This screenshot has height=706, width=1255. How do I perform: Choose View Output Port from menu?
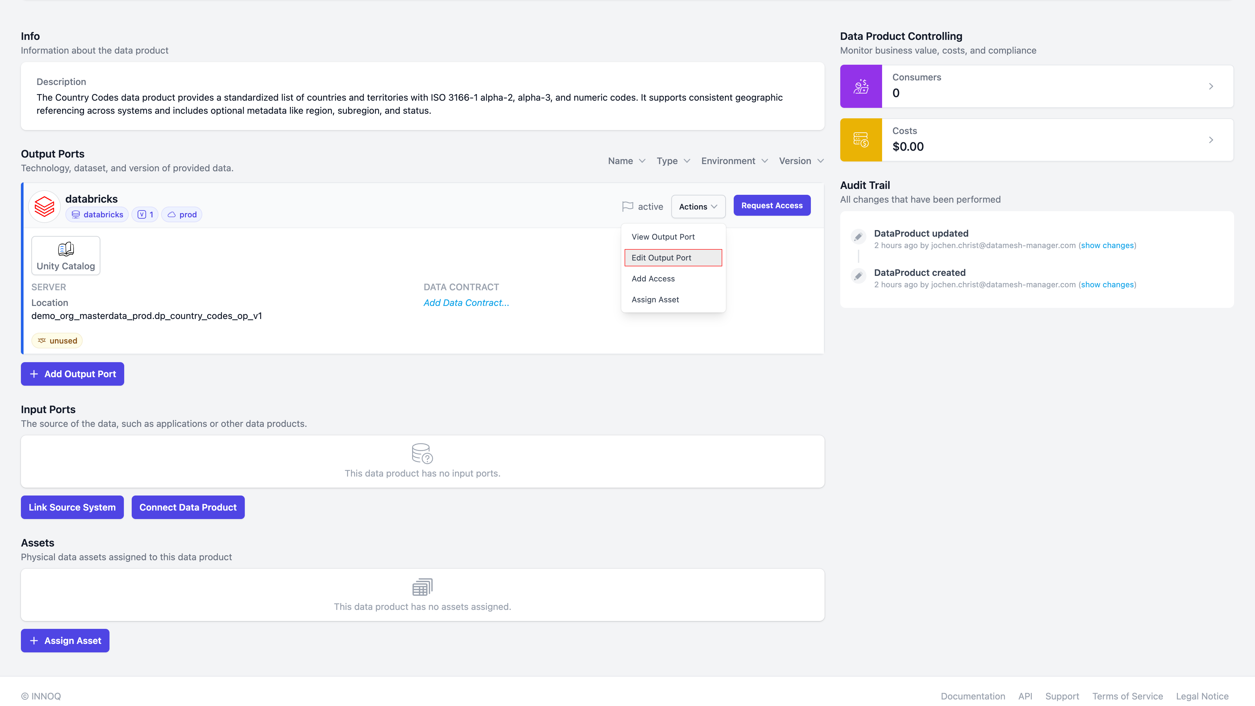(x=662, y=237)
